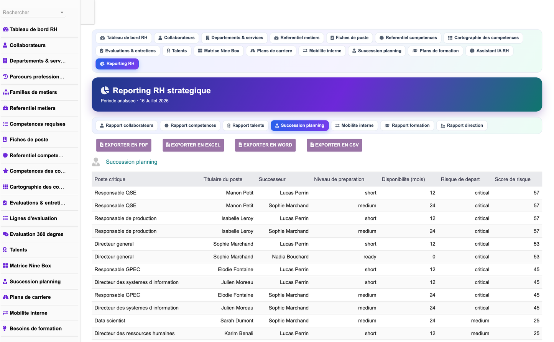This screenshot has width=554, height=342.
Task: Open Tableau de bord RH top tab
Action: tap(123, 38)
